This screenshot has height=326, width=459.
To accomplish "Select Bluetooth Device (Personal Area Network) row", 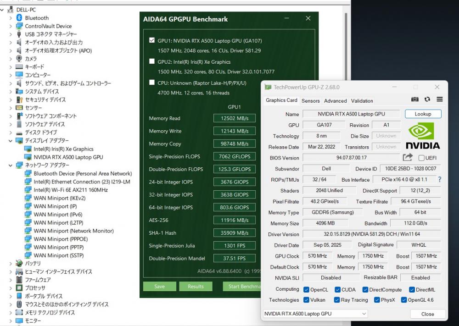I will [83, 173].
